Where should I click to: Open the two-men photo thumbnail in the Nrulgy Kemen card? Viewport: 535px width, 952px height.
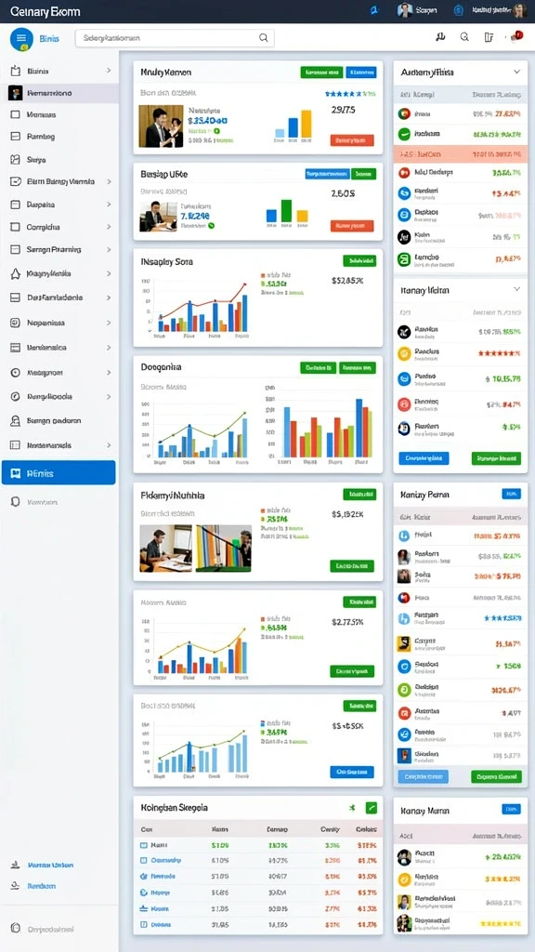[x=161, y=126]
